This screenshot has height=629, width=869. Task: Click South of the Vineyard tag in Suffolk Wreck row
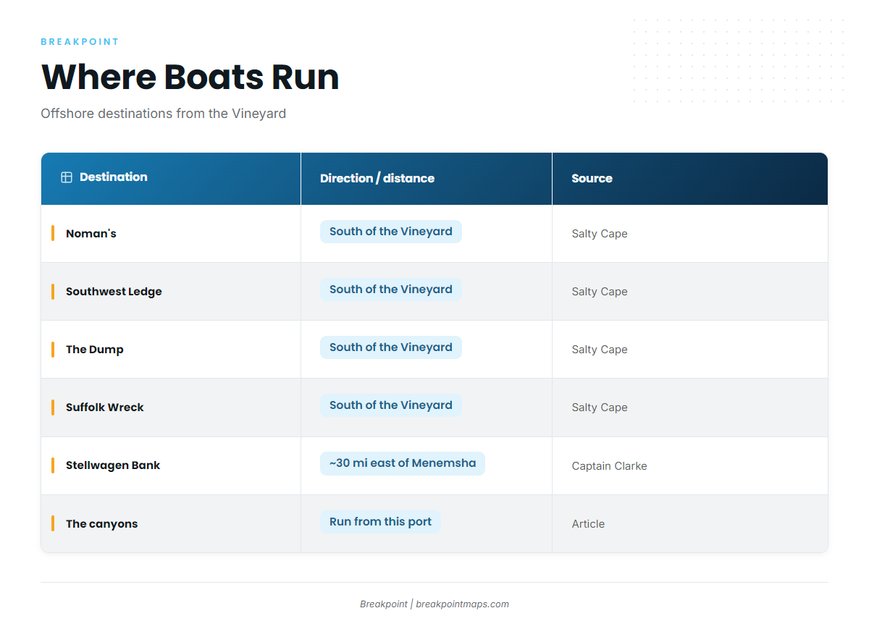pyautogui.click(x=391, y=405)
